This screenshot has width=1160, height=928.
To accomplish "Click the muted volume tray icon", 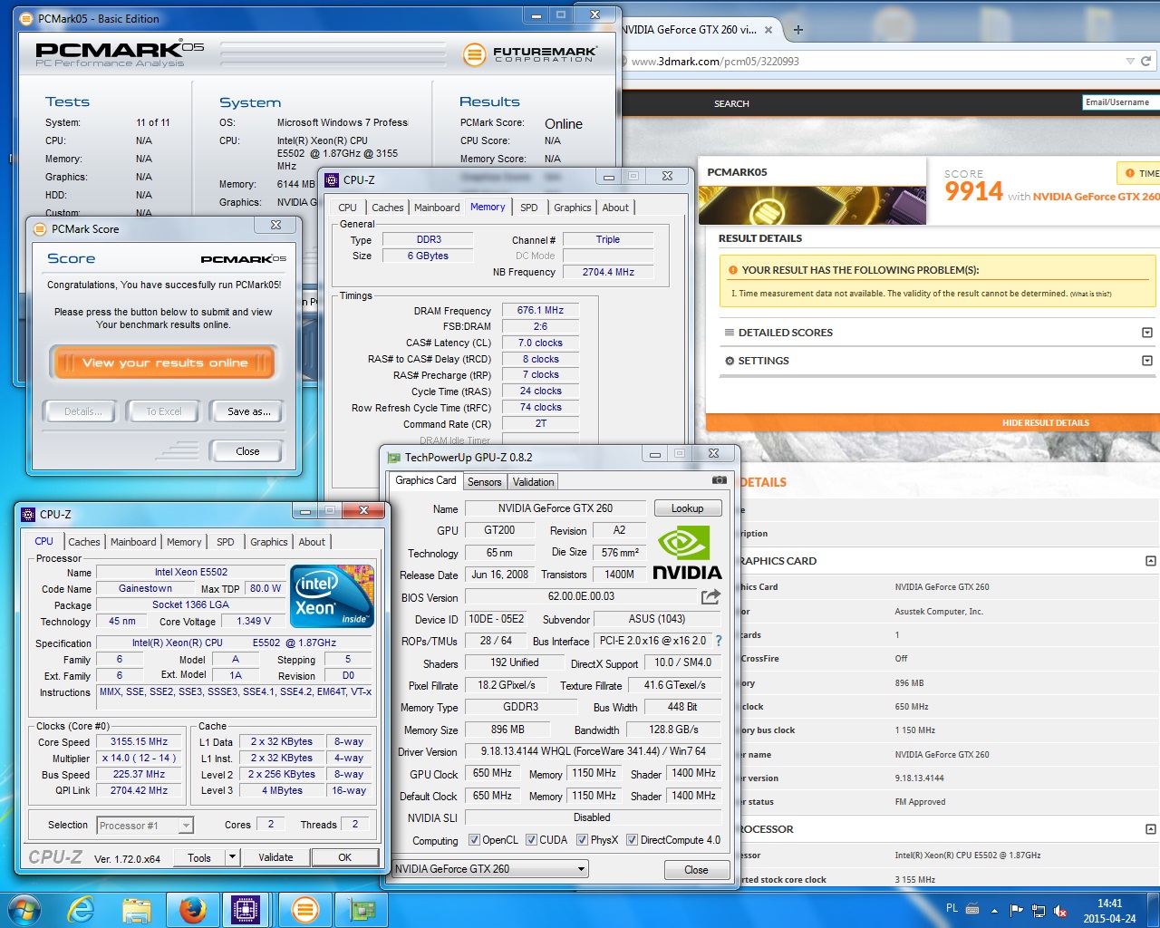I will tap(1060, 911).
